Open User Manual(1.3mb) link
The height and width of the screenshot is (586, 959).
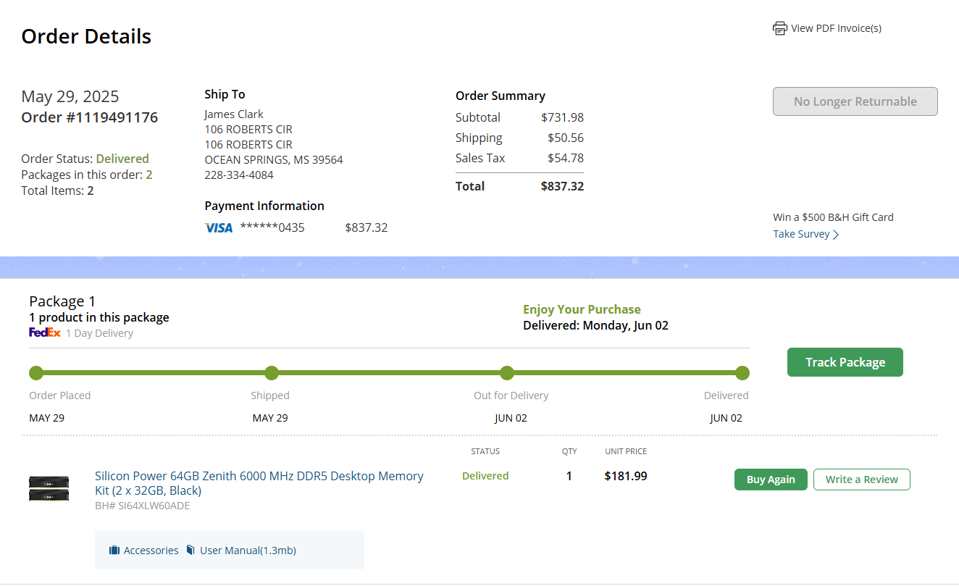[x=248, y=551]
